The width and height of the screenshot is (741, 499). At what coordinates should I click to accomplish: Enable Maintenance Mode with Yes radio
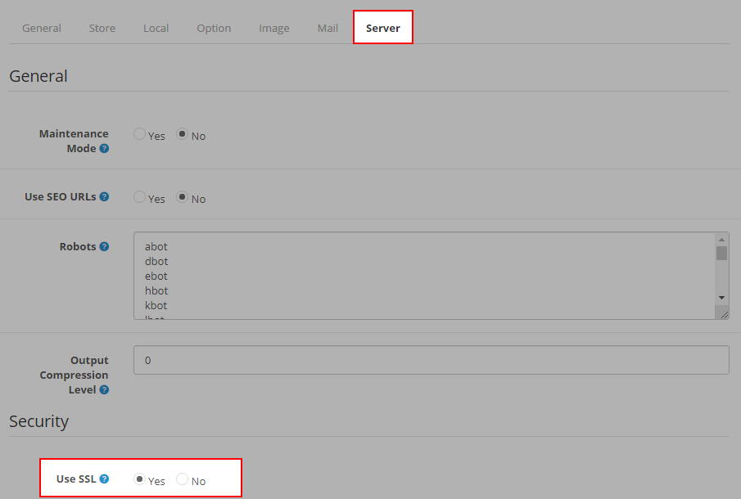139,134
